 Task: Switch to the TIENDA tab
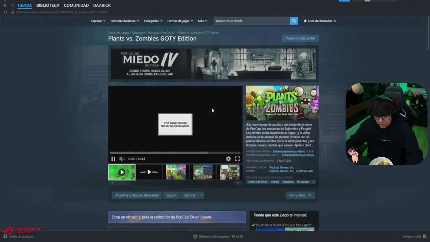coord(25,5)
